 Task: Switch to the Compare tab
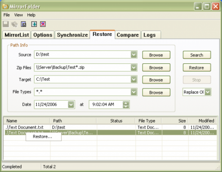pos(128,35)
